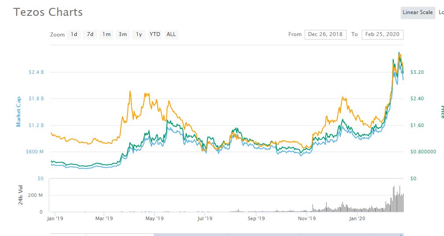Select the 1m zoom range
The height and width of the screenshot is (236, 444).
coord(106,35)
